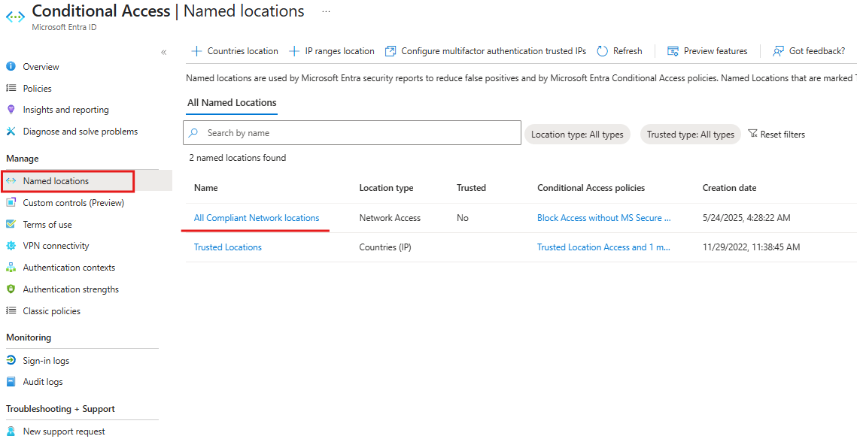This screenshot has width=857, height=445.
Task: Click the Diagnose and solve problems icon
Action: [x=15, y=131]
